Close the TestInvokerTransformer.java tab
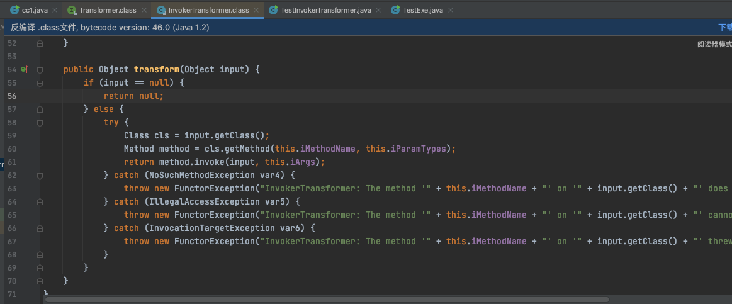This screenshot has width=732, height=304. coord(378,10)
